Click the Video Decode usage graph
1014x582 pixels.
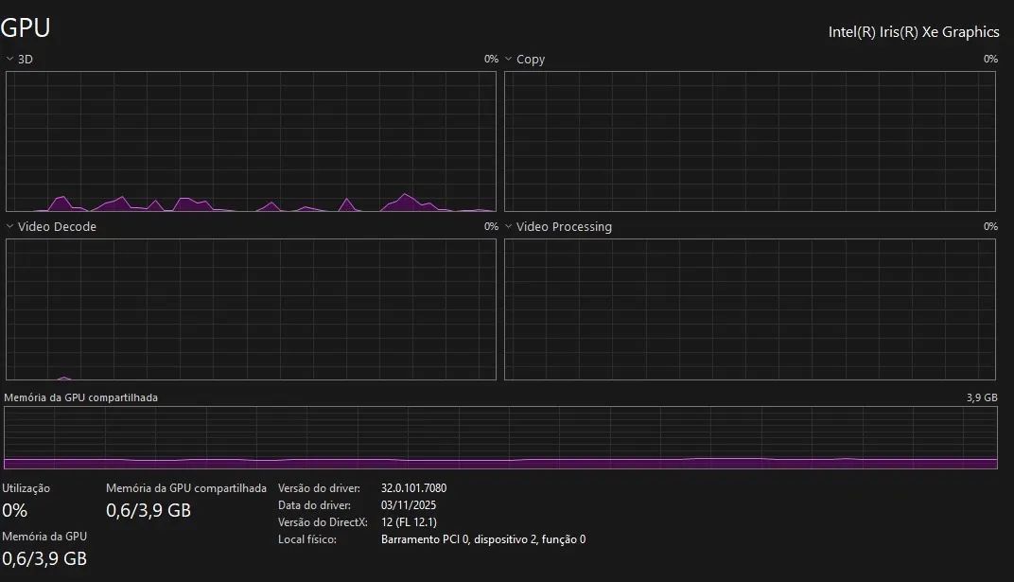pos(251,309)
